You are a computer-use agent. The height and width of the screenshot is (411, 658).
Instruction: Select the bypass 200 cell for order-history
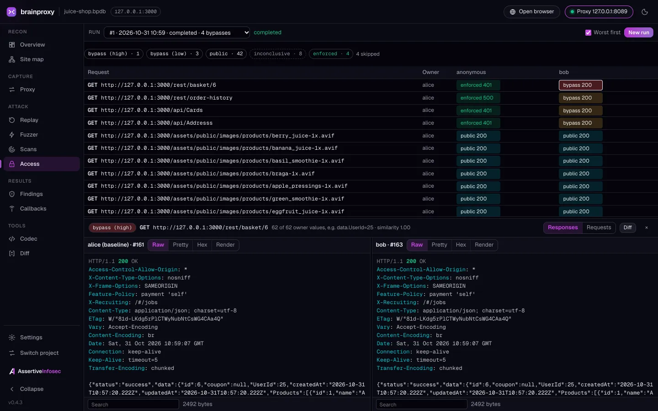click(580, 98)
